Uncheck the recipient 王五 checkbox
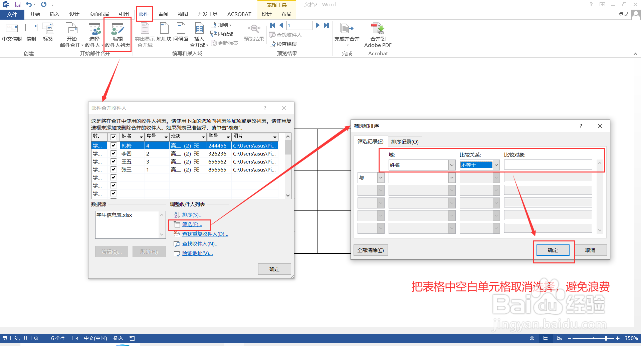The image size is (641, 346). [x=114, y=162]
